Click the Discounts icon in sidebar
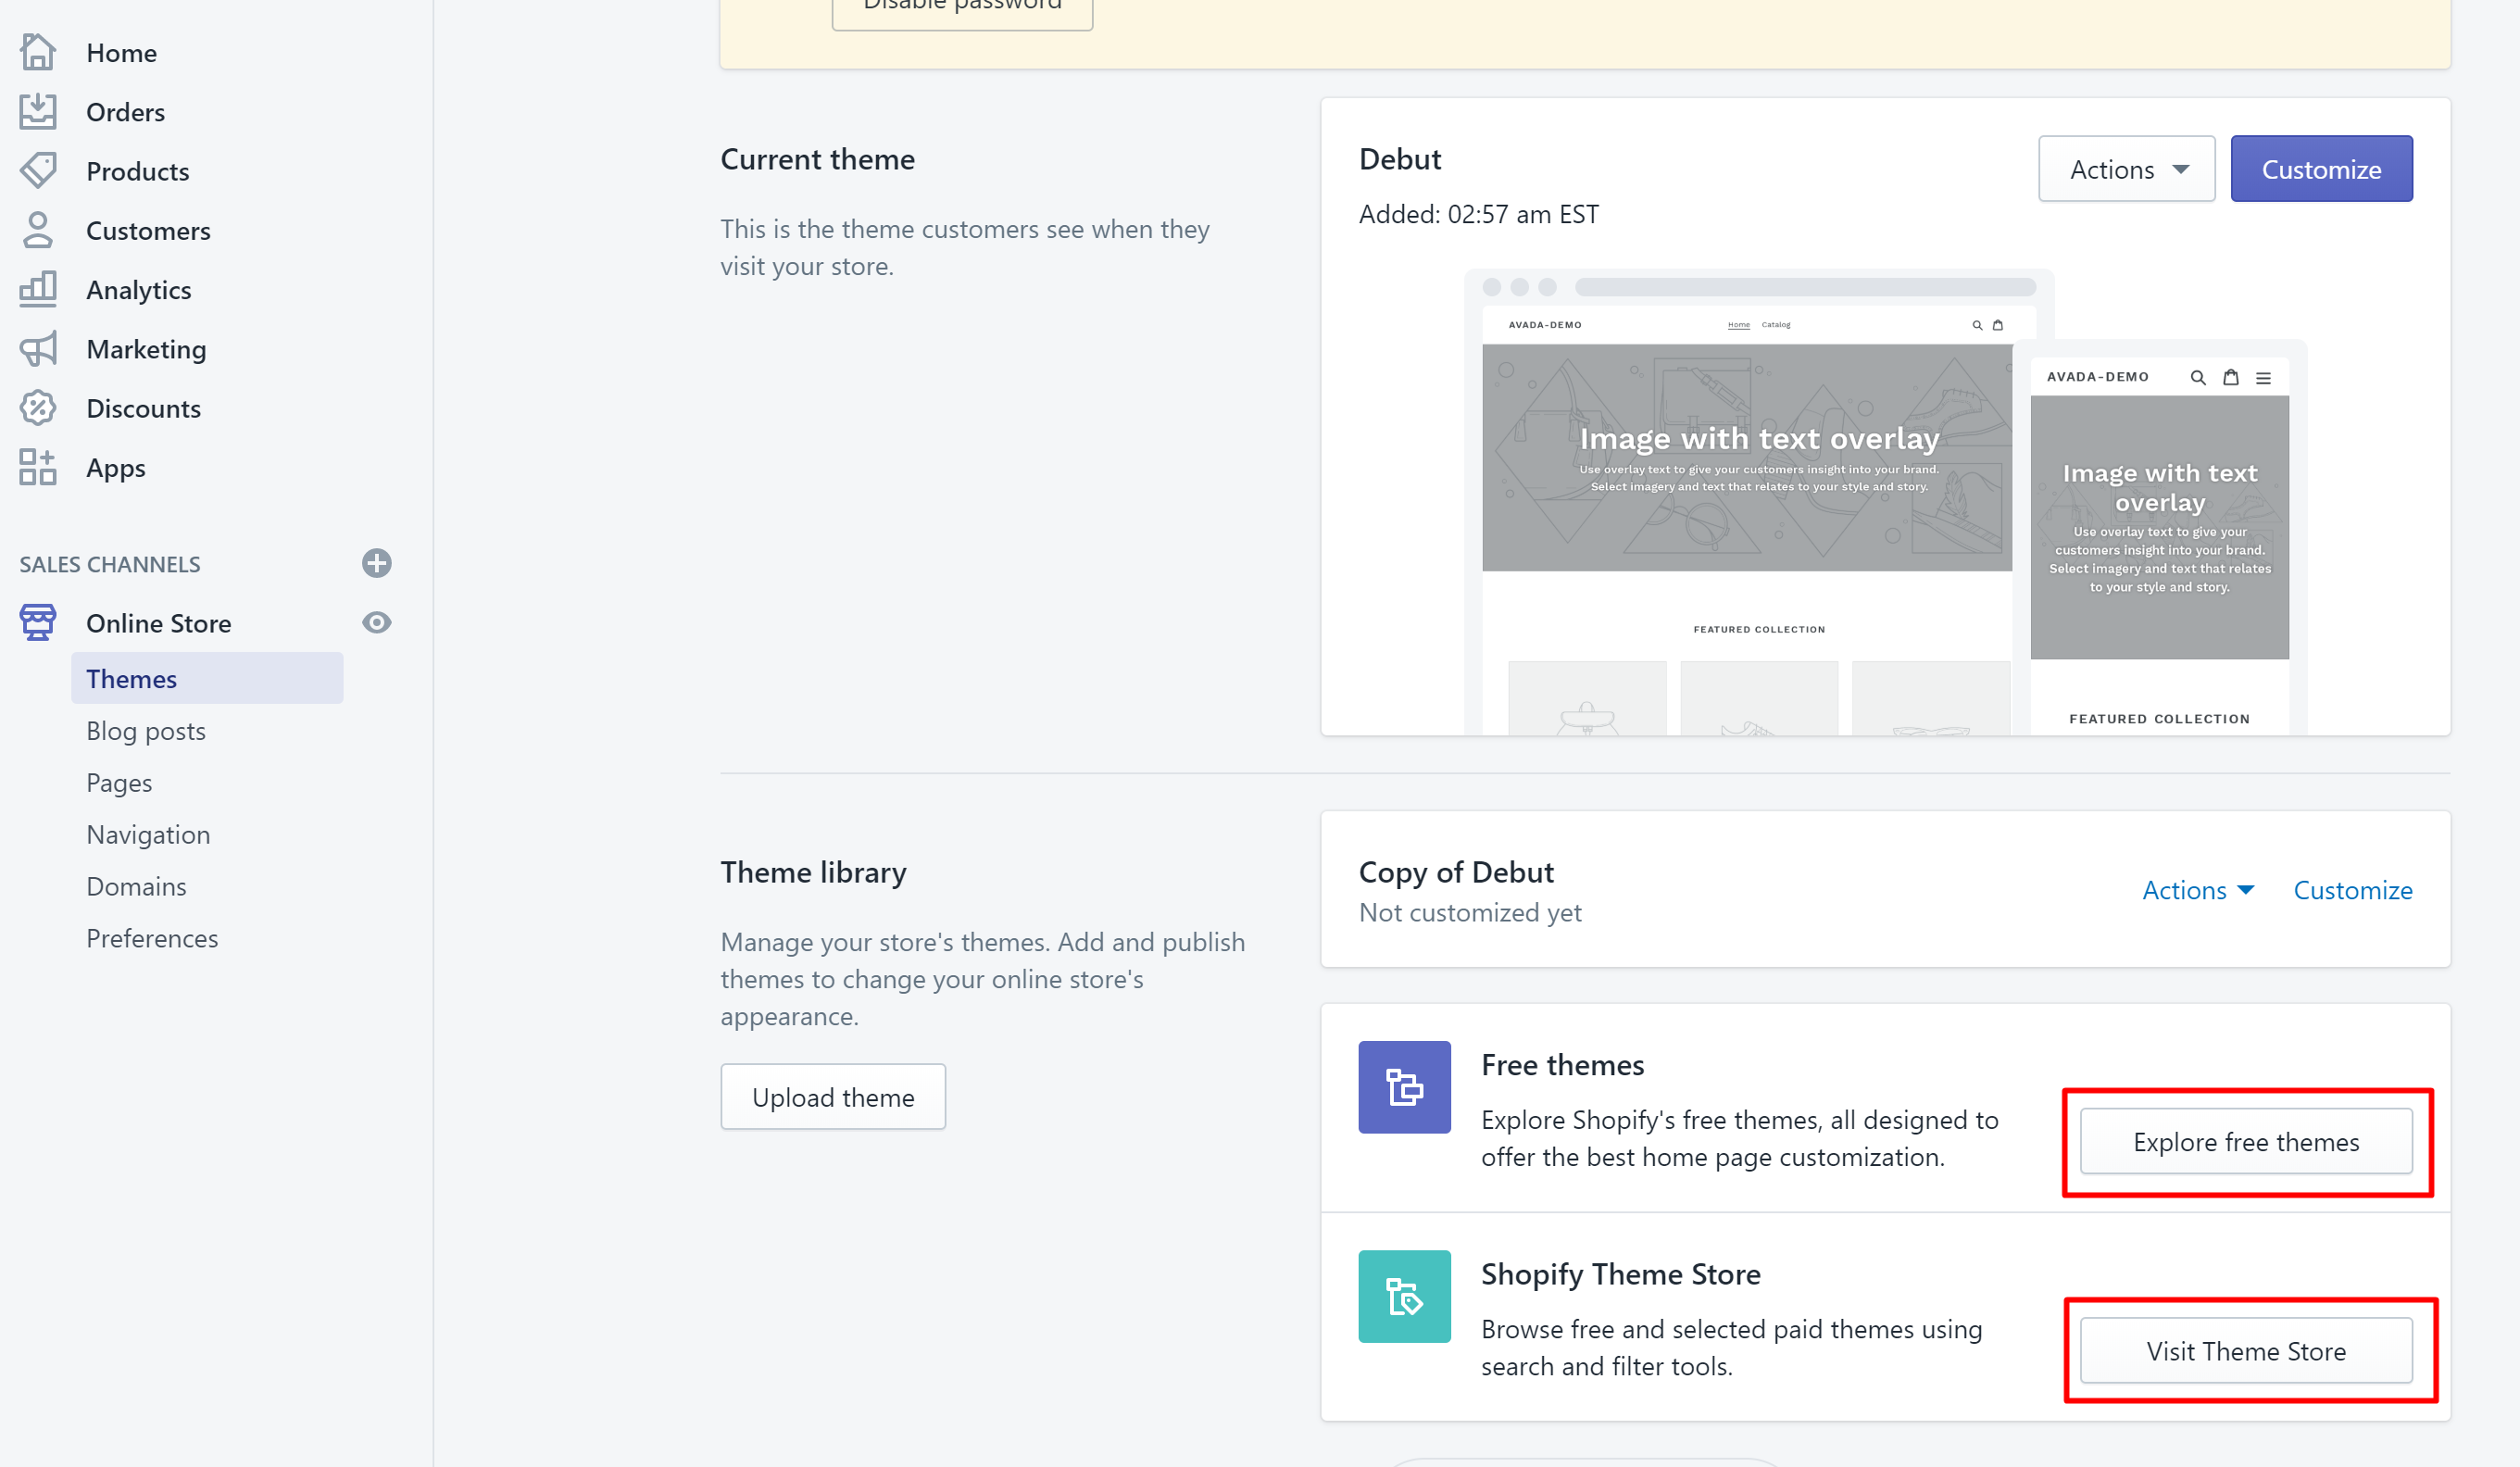 (37, 407)
